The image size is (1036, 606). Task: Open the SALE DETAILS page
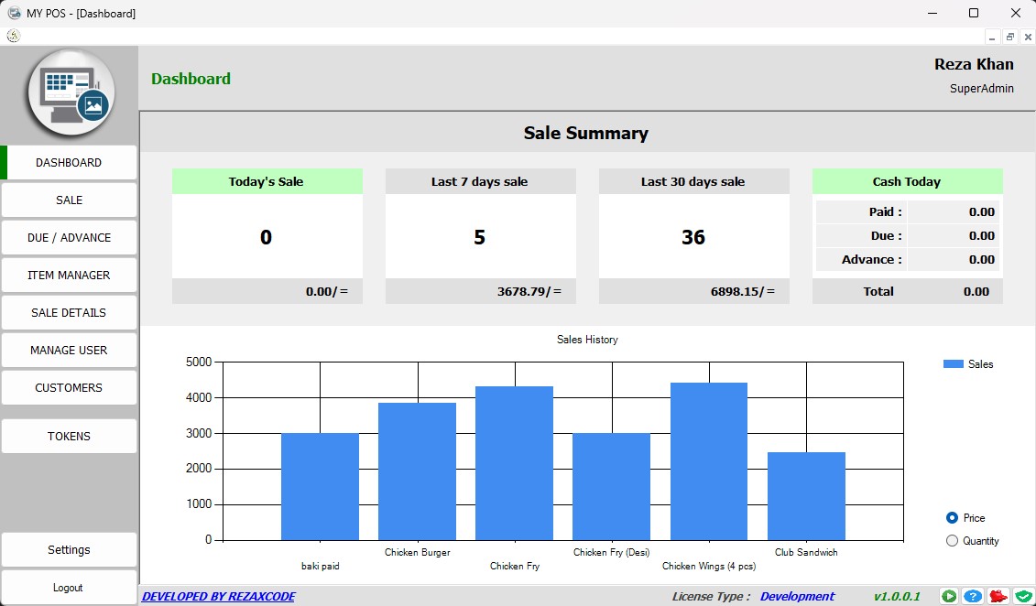pos(69,312)
